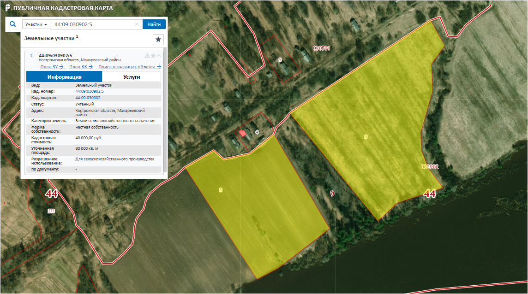
Task: Open the Участки search type dropdown
Action: click(x=36, y=24)
